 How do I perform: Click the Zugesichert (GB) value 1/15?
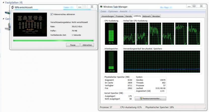[x=162, y=91]
